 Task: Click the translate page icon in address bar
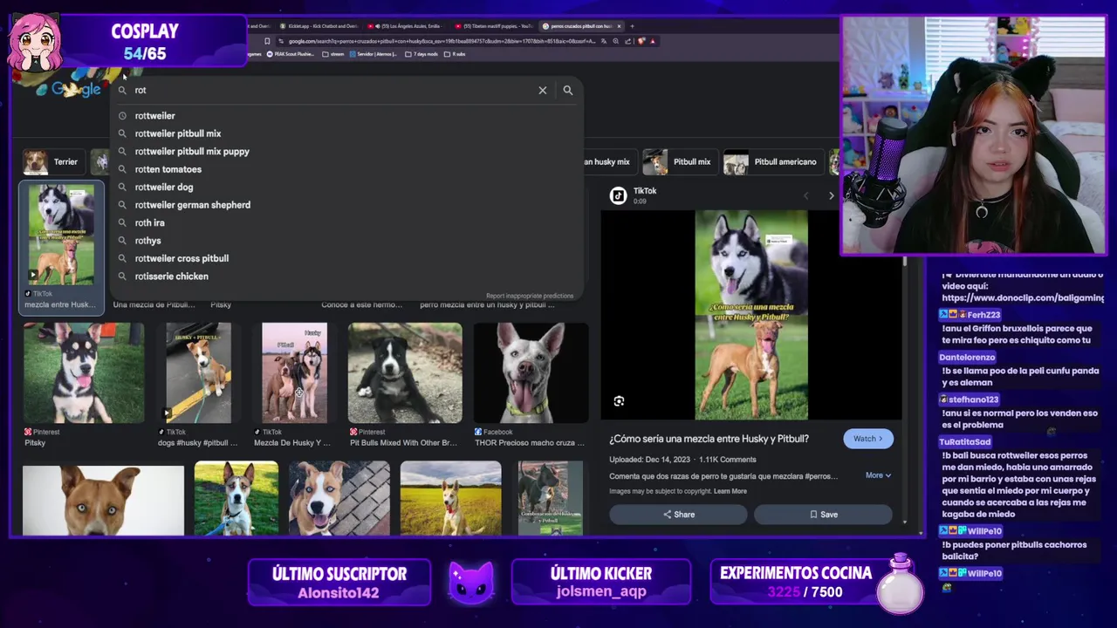pyautogui.click(x=604, y=41)
